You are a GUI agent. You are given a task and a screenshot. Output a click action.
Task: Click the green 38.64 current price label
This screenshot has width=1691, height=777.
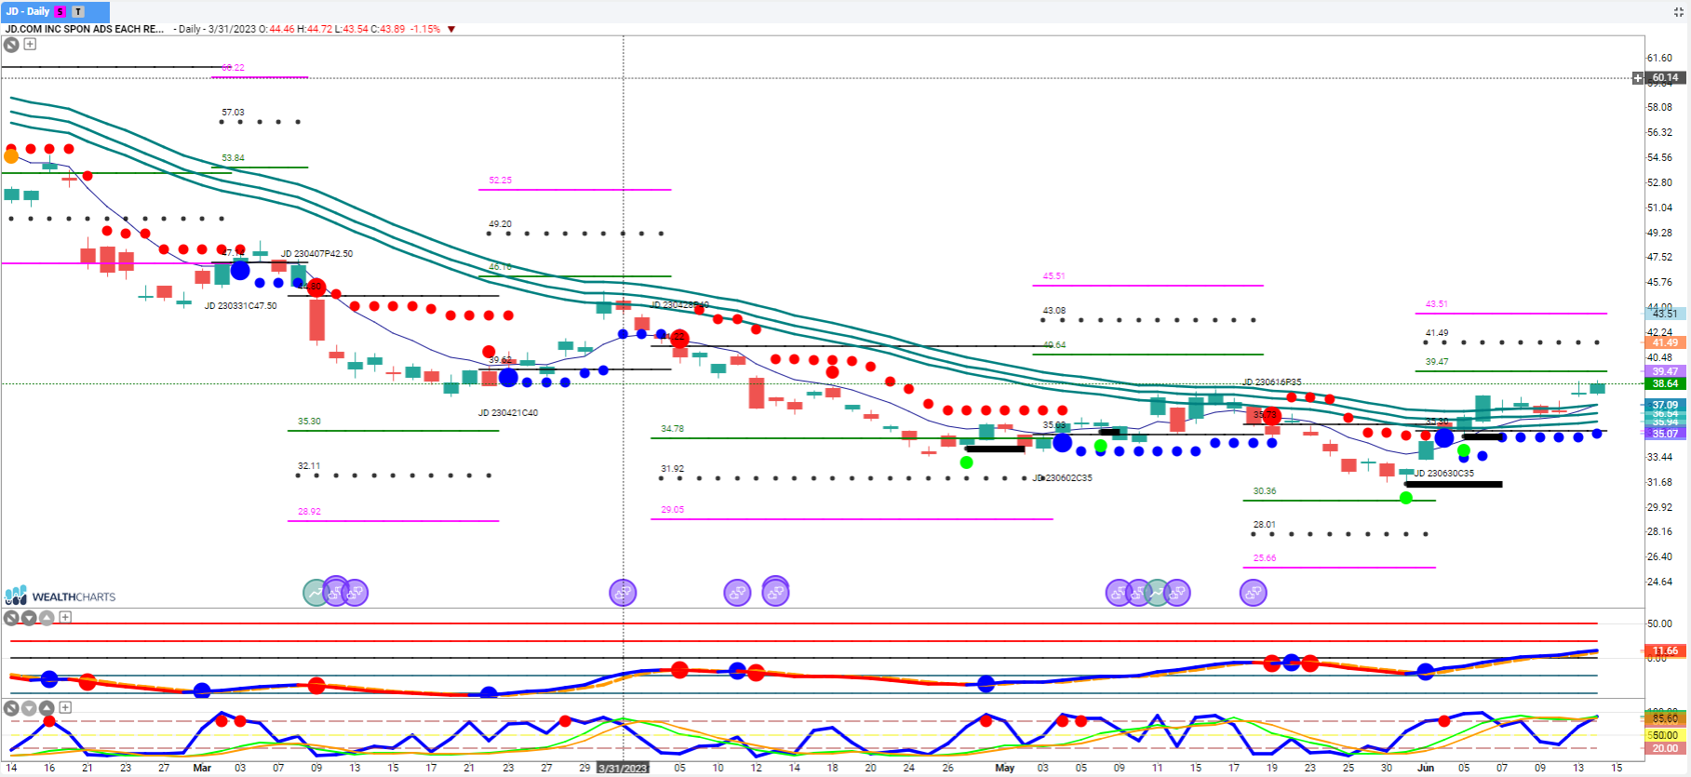[1665, 383]
